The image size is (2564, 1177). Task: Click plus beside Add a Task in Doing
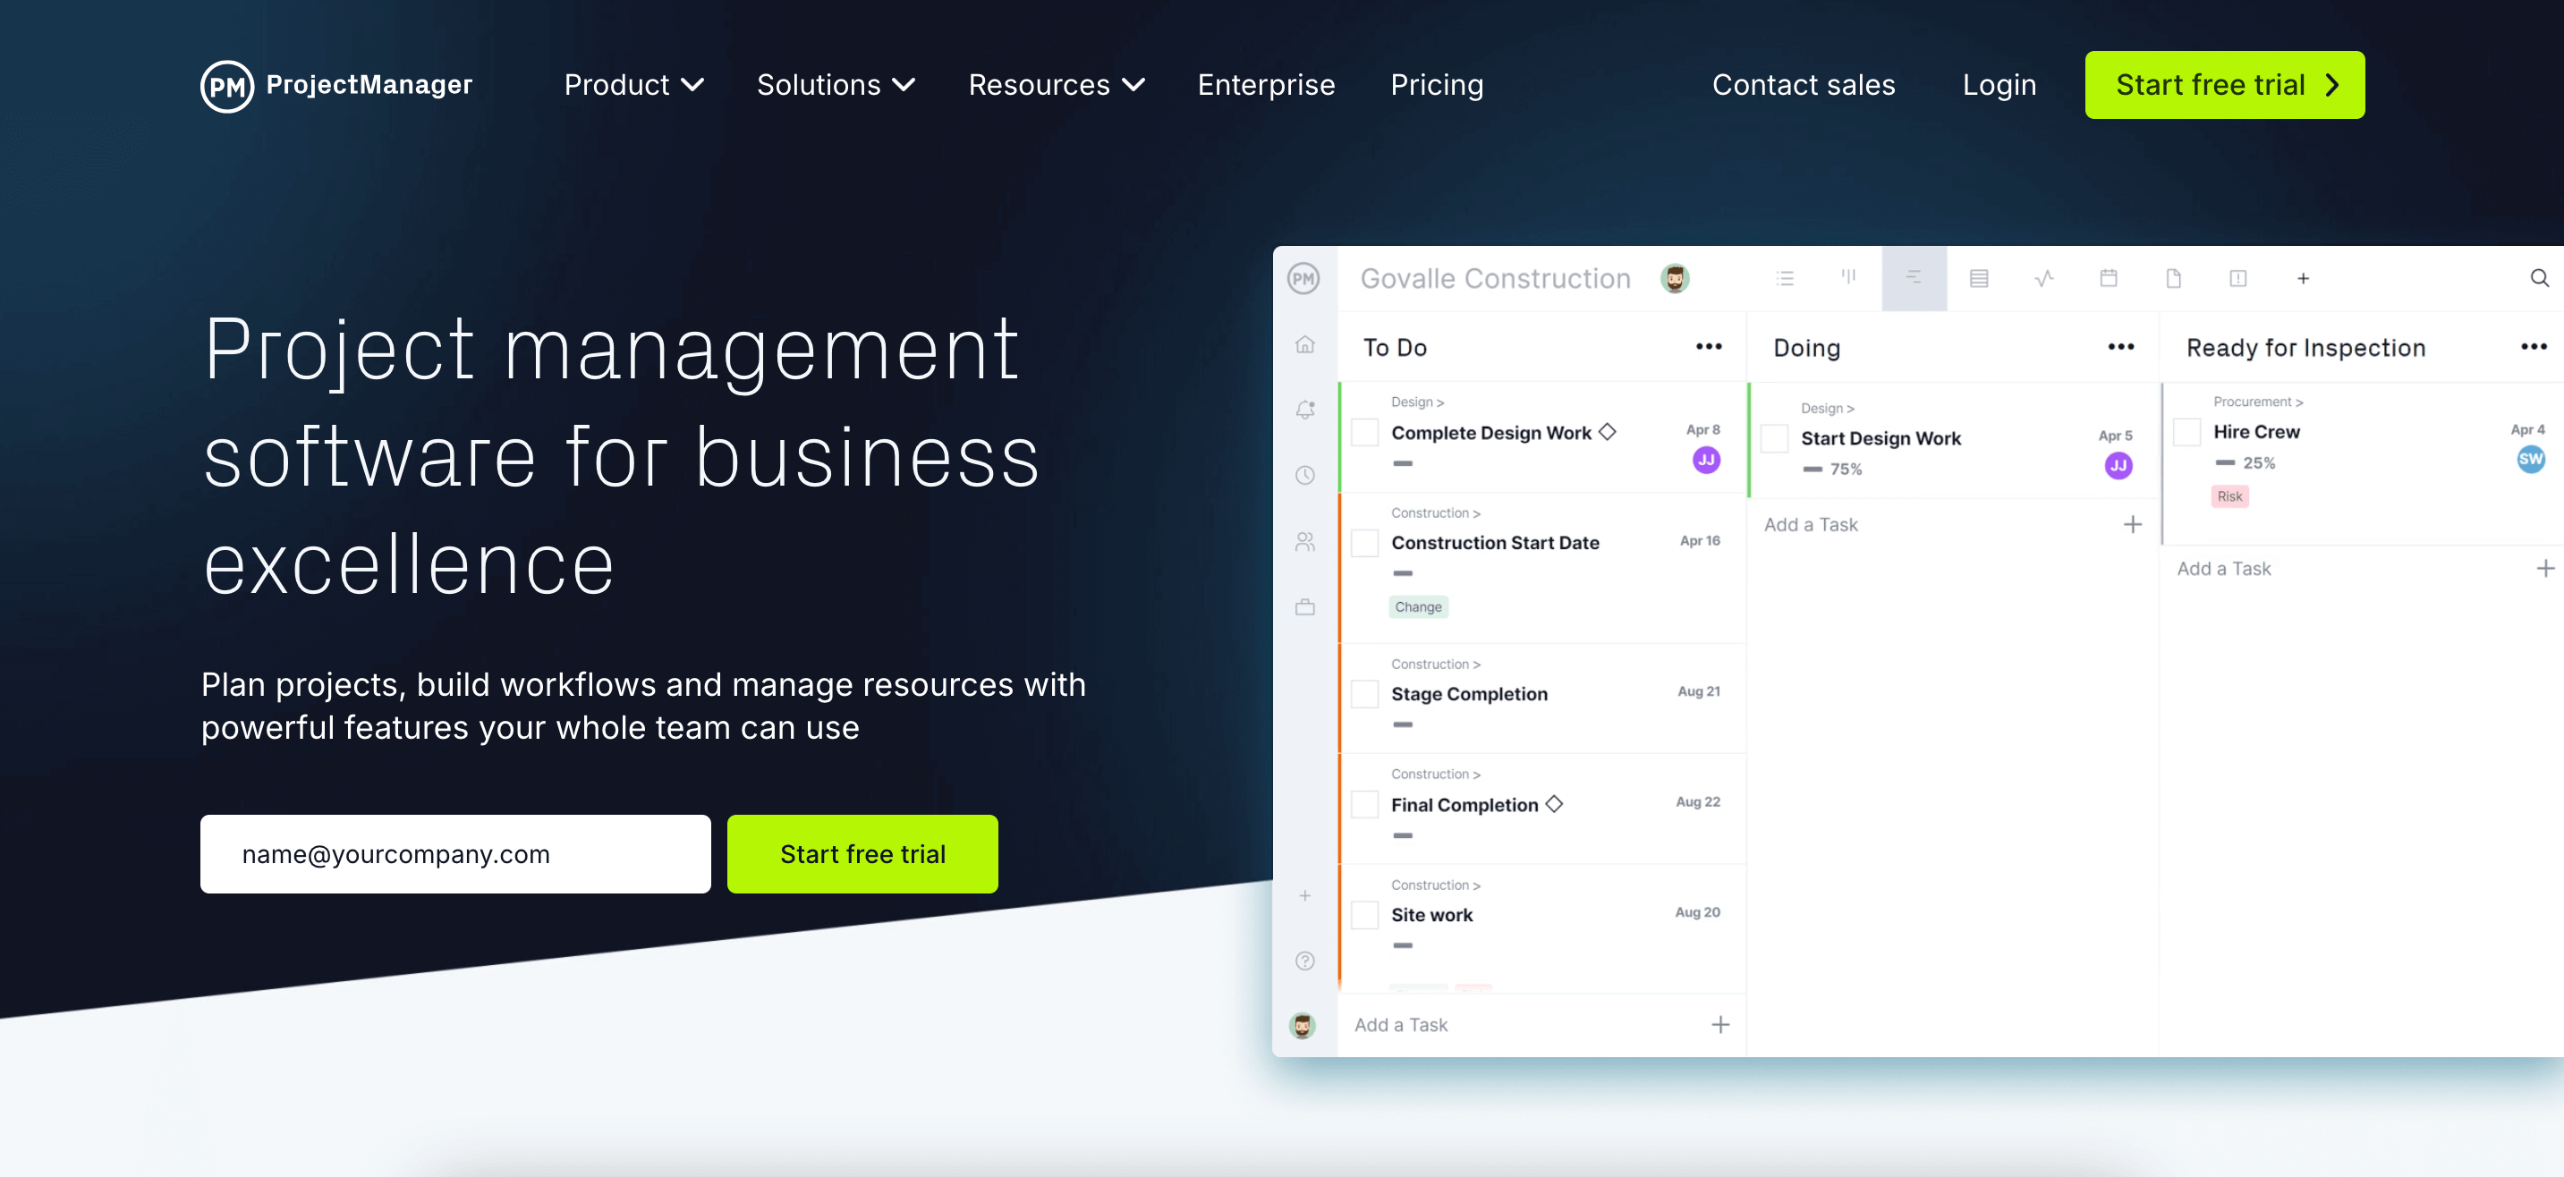[x=2132, y=524]
